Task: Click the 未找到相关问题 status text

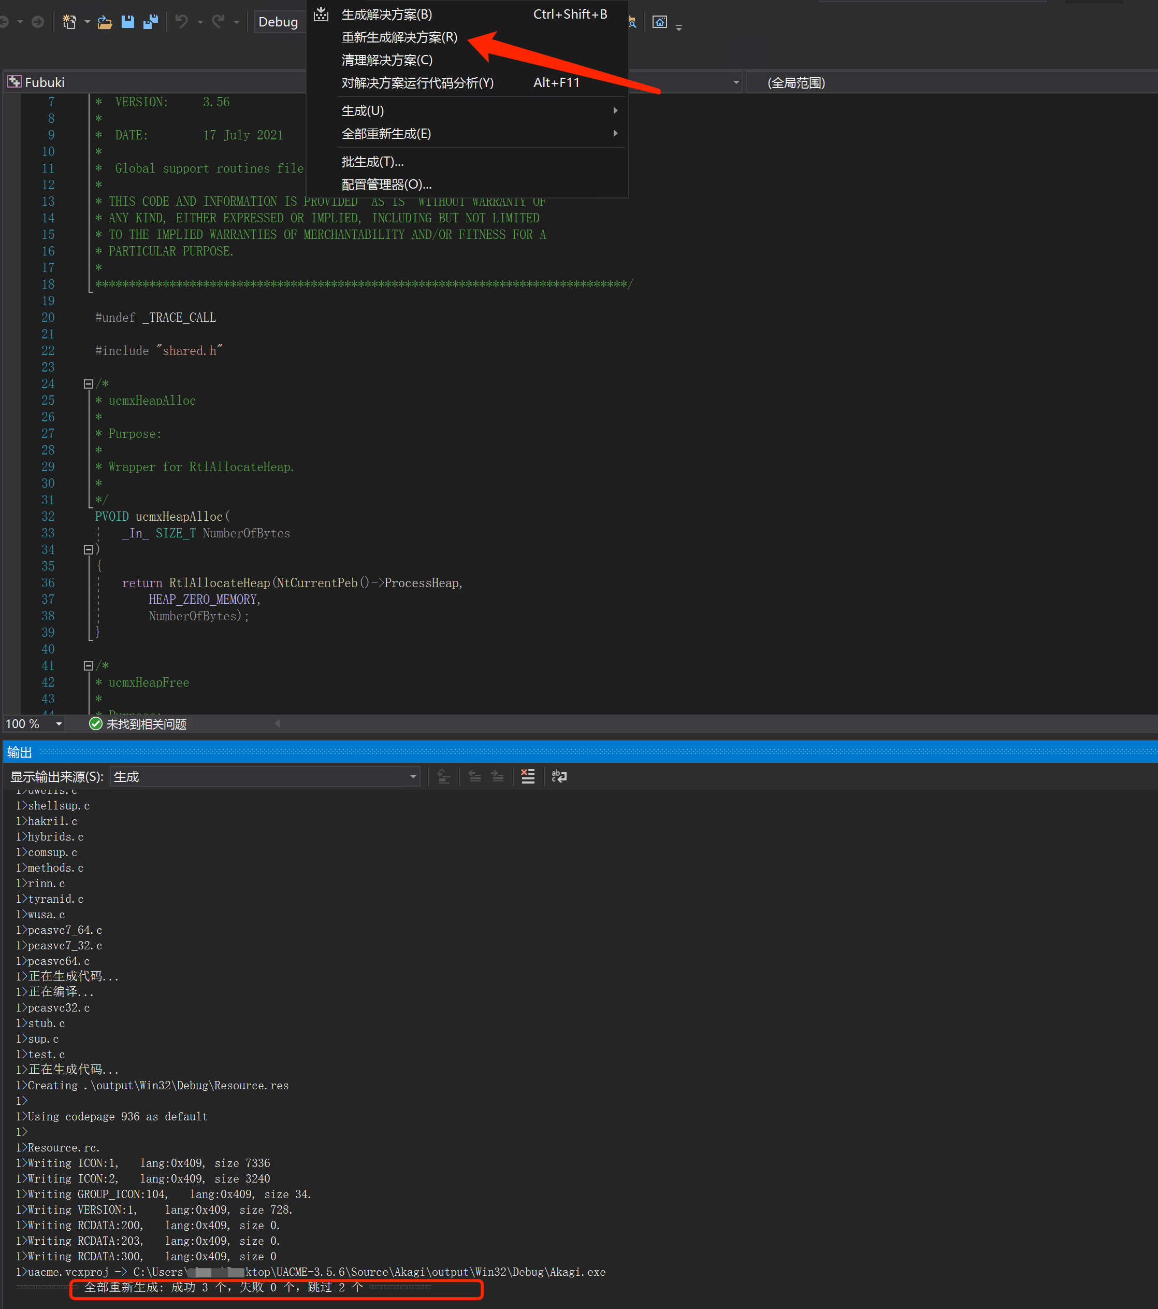Action: click(146, 724)
